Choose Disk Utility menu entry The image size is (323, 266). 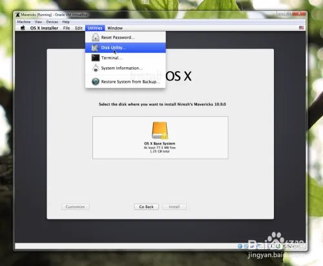(125, 48)
